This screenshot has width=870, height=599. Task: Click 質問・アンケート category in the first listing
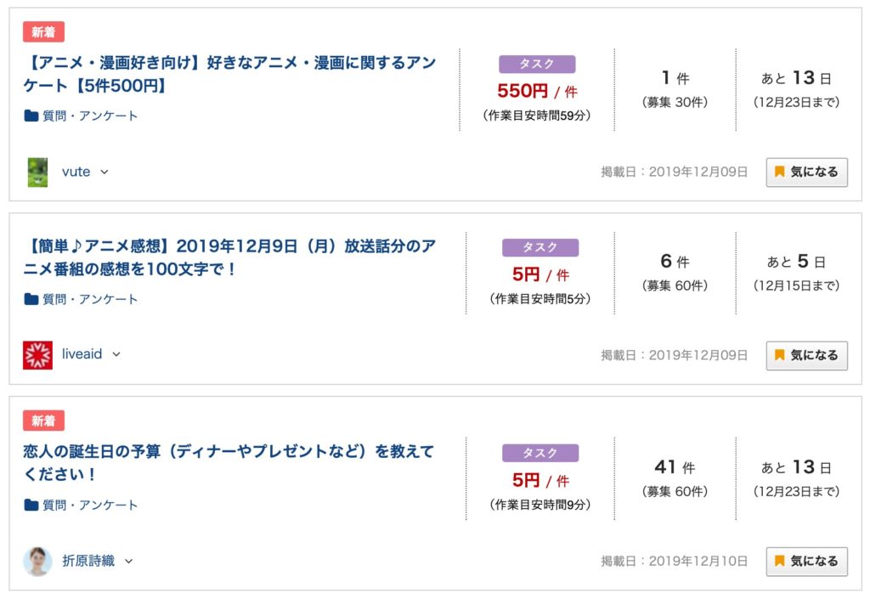[x=90, y=116]
